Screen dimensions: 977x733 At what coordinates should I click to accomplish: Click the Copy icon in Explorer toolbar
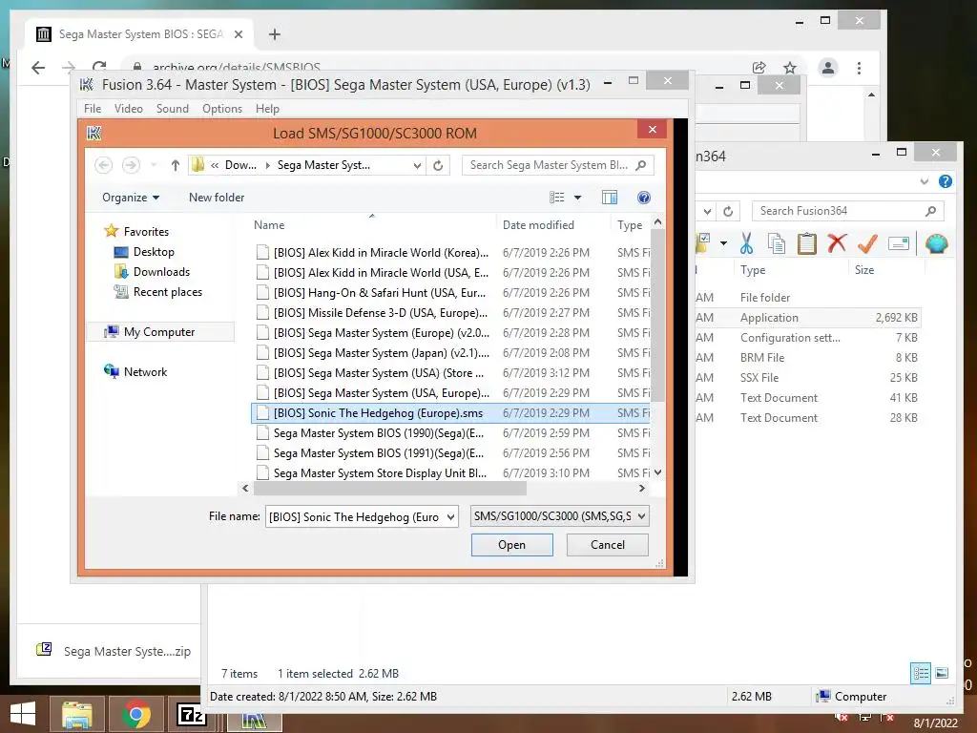coord(777,243)
